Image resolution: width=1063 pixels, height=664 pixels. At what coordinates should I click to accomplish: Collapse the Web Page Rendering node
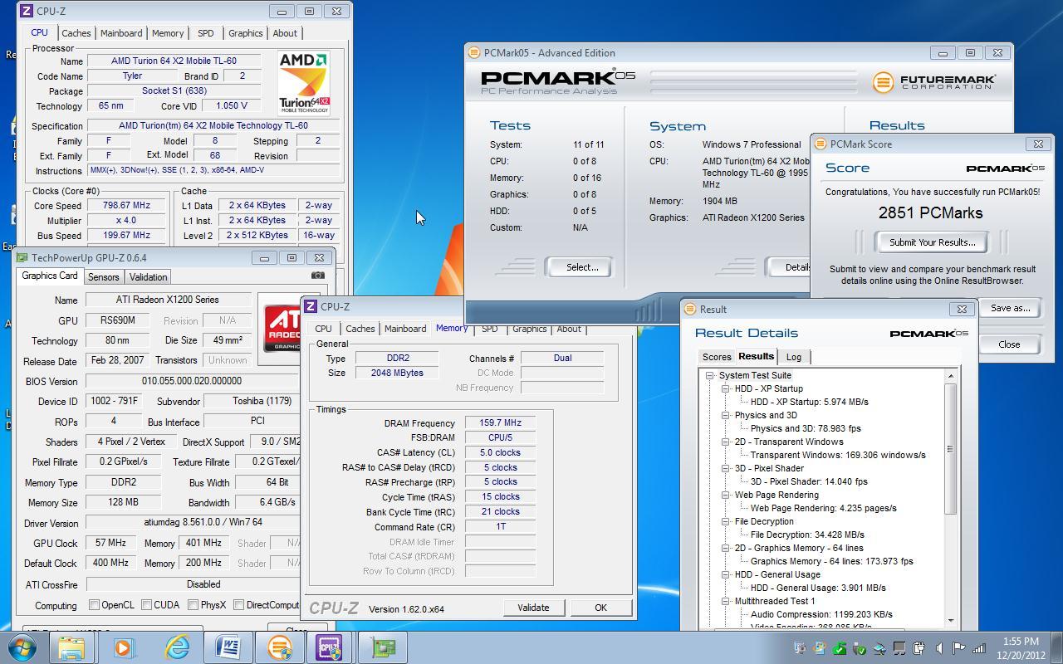coord(725,495)
